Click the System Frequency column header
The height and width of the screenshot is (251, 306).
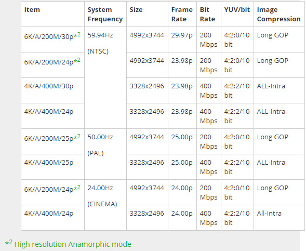(x=105, y=14)
